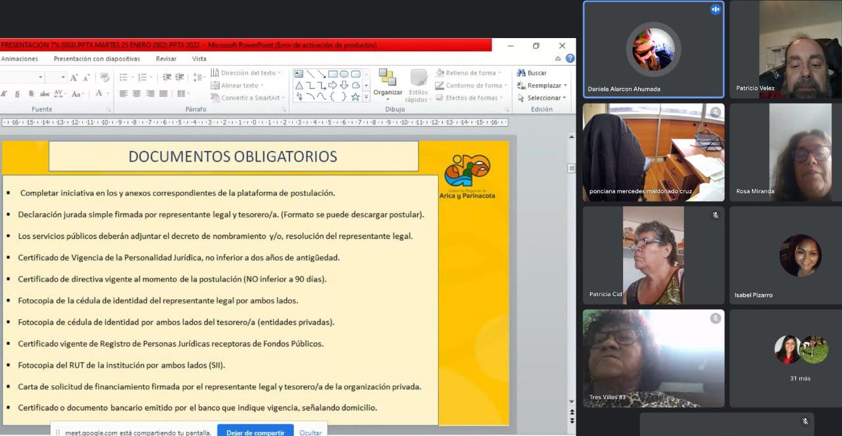The width and height of the screenshot is (842, 436).
Task: Open PowerPoint help question mark icon
Action: (570, 58)
